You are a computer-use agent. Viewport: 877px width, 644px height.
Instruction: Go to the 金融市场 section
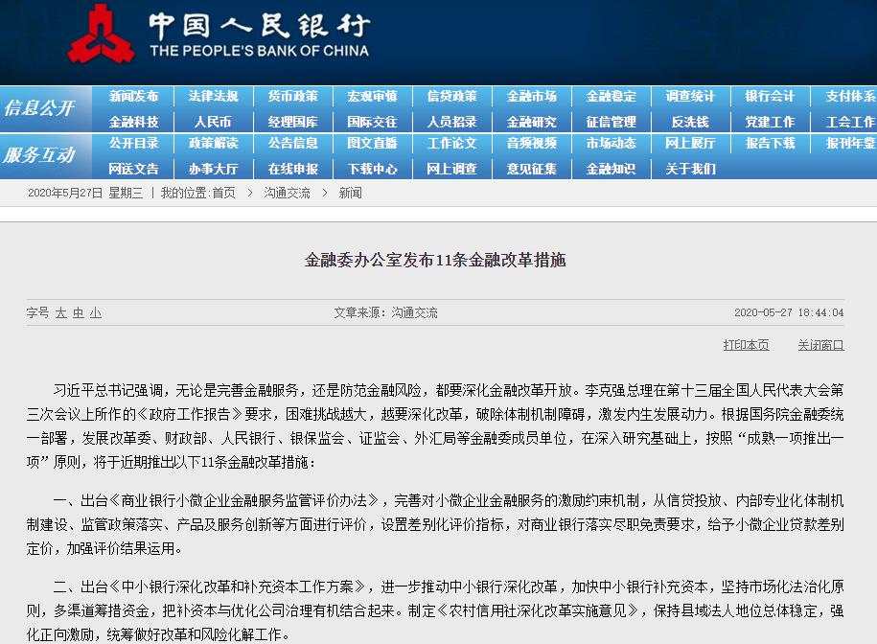[531, 96]
